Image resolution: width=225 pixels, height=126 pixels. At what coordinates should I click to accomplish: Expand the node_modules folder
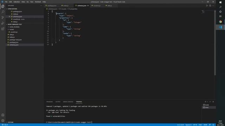pos(14,27)
